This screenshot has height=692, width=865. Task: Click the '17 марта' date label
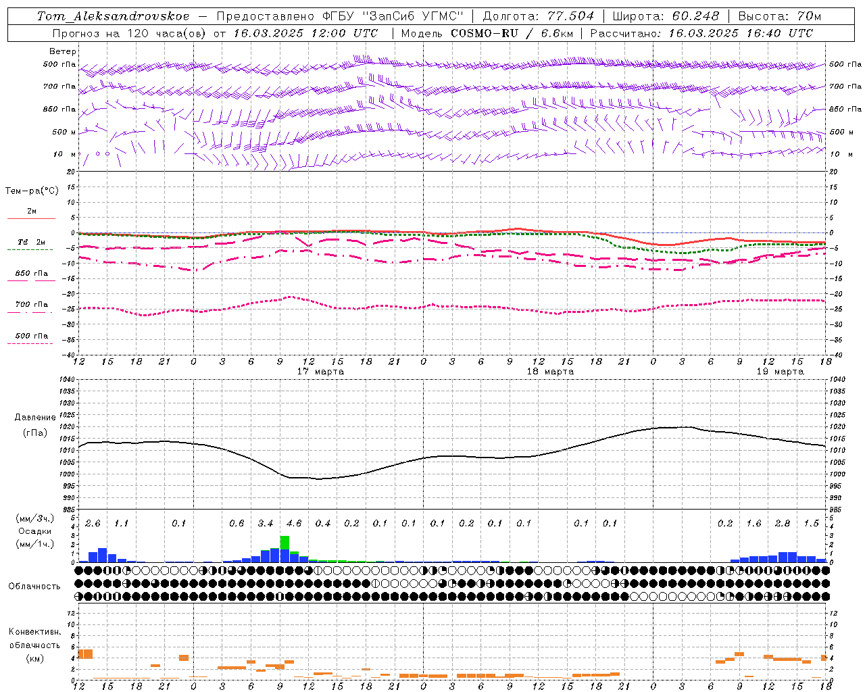320,372
